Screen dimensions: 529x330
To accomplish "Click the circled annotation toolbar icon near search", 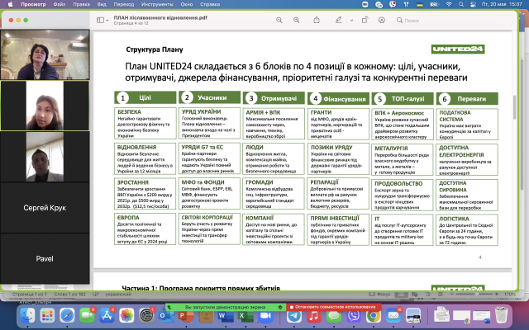I will tap(382, 20).
